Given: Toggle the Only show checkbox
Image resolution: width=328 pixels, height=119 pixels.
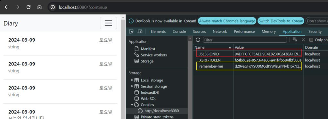Looking at the screenshot, I should (311, 40).
